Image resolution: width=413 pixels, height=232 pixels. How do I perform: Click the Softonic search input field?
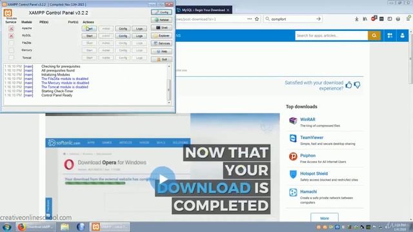(x=331, y=35)
